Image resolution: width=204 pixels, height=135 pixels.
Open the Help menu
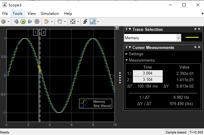click(68, 14)
